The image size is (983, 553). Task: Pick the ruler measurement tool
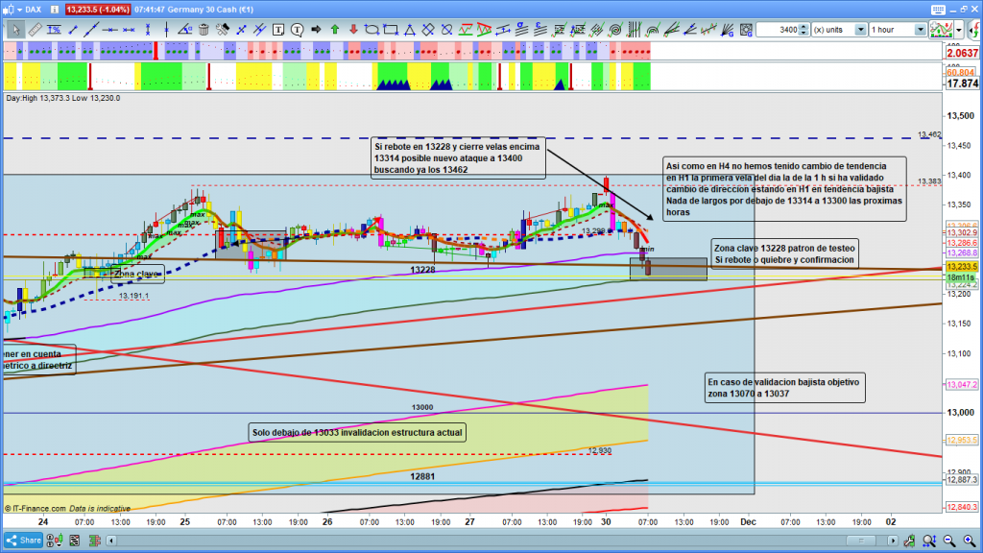pyautogui.click(x=36, y=30)
